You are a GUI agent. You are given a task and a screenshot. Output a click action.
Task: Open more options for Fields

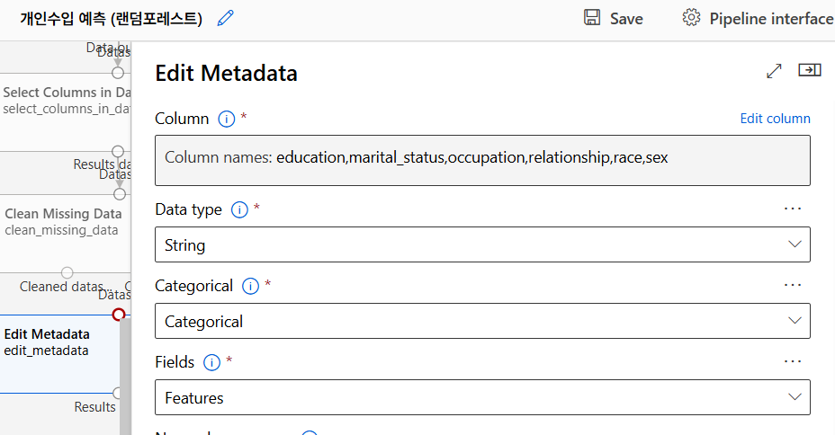(792, 361)
